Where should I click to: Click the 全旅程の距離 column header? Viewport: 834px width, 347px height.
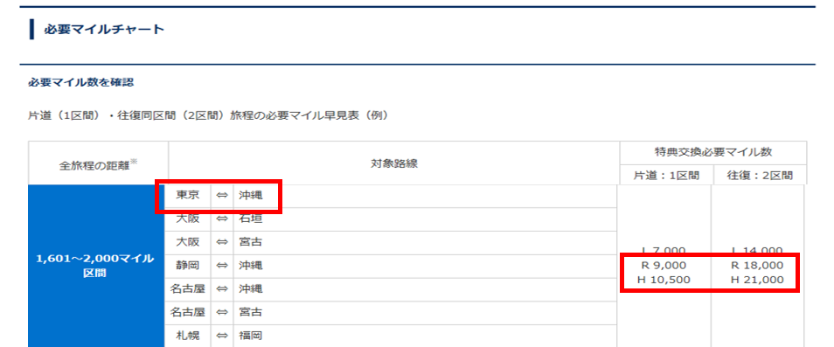coord(99,164)
